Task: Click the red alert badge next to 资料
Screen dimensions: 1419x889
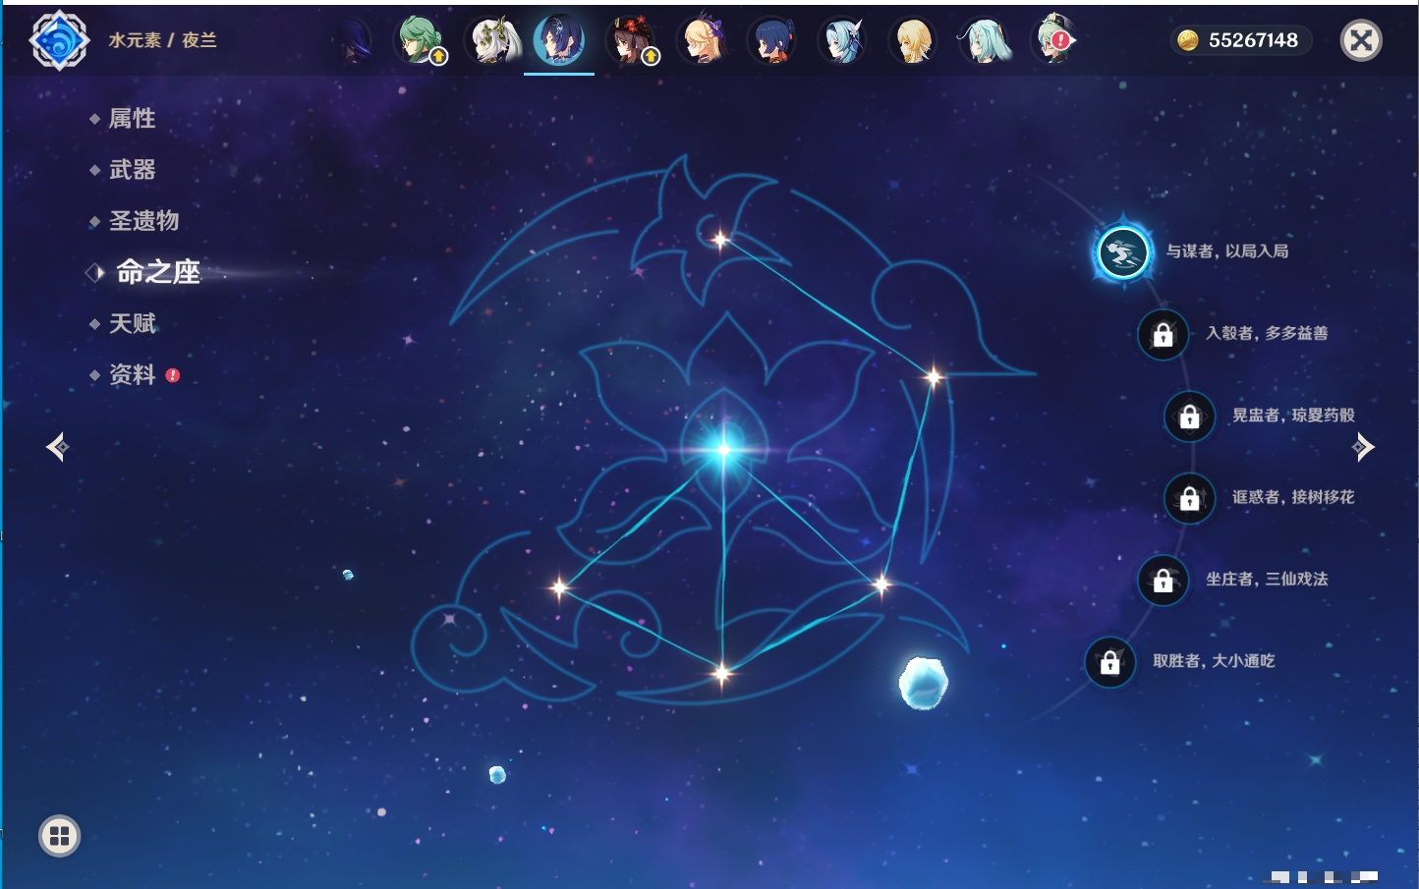Action: click(x=173, y=375)
